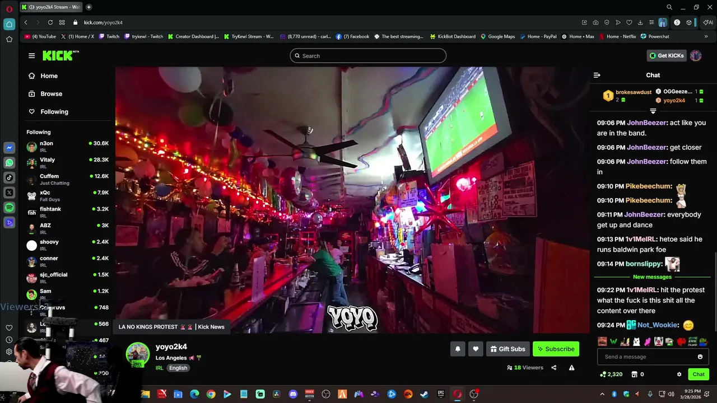Take a snapshot with the camera icon
717x403 pixels.
tap(595, 22)
